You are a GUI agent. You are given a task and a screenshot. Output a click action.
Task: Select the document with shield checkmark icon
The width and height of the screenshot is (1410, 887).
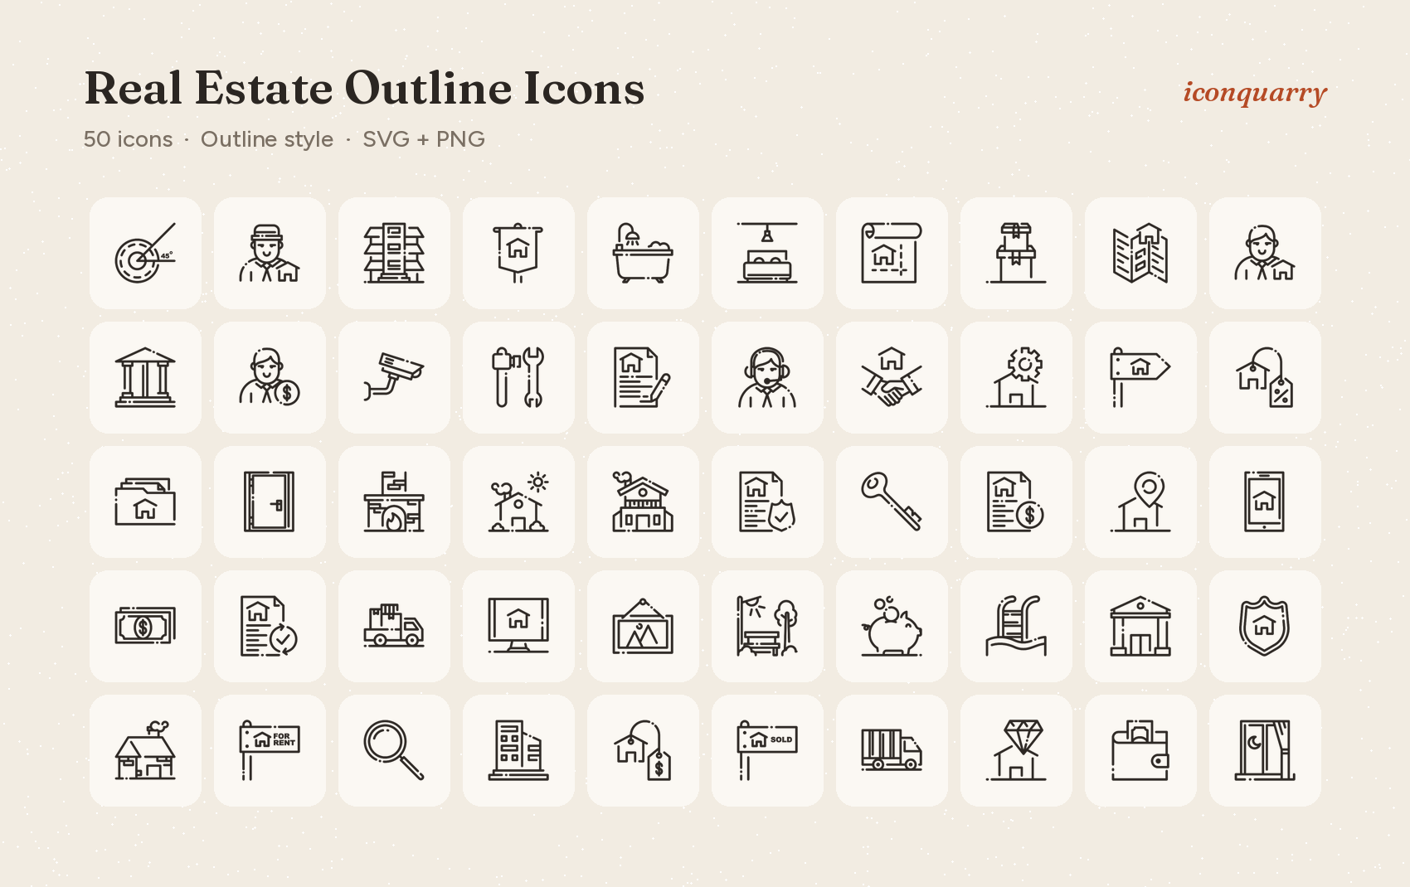(x=767, y=502)
